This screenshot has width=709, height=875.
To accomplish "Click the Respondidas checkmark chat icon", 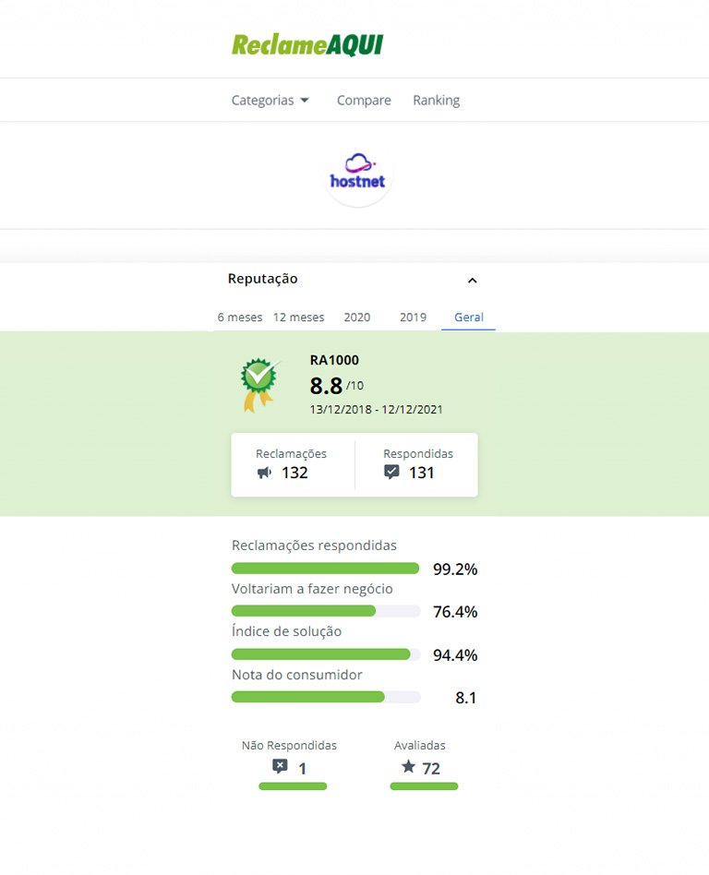I will (x=392, y=472).
